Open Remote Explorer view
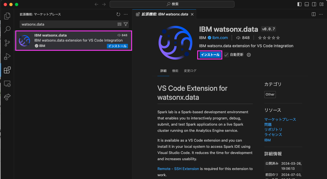 coord(7,83)
